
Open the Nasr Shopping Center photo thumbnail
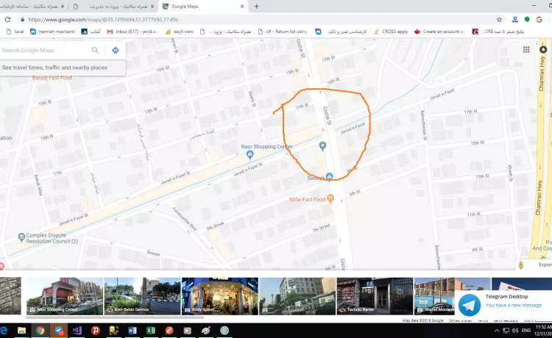(65, 296)
